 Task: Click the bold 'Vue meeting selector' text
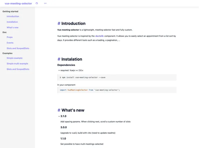(x=68, y=30)
